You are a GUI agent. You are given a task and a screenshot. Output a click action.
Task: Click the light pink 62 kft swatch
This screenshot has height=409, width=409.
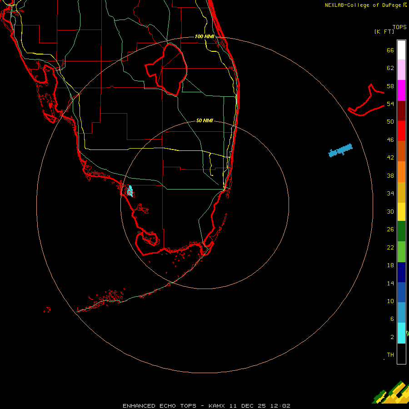point(401,70)
